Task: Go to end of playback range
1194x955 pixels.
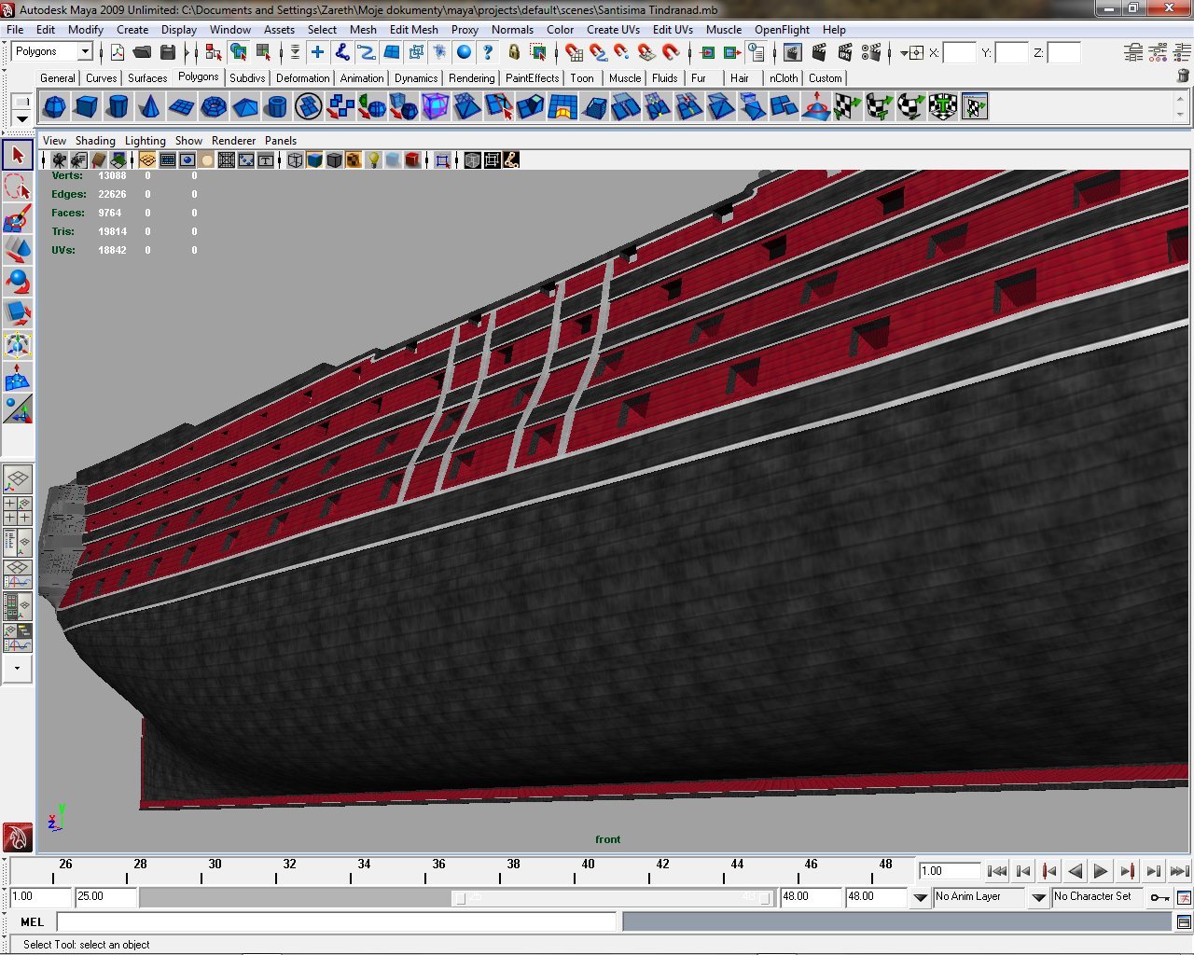Action: (x=1179, y=871)
